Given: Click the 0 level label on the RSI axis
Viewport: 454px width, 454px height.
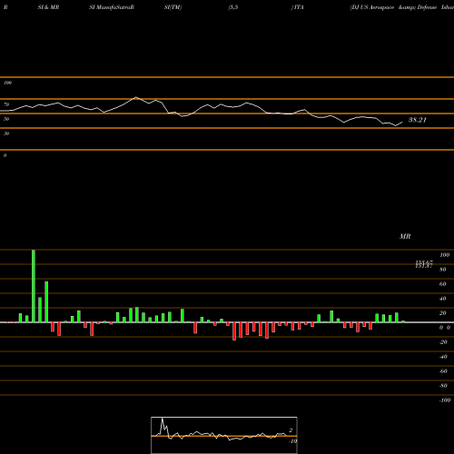Looking at the screenshot, I should 5,155.
